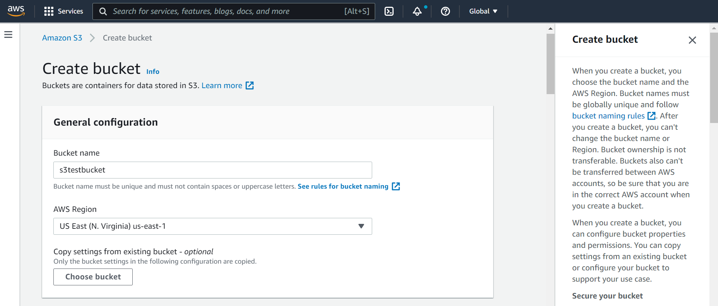Open the help question mark menu
Viewport: 718px width, 306px height.
[x=445, y=11]
